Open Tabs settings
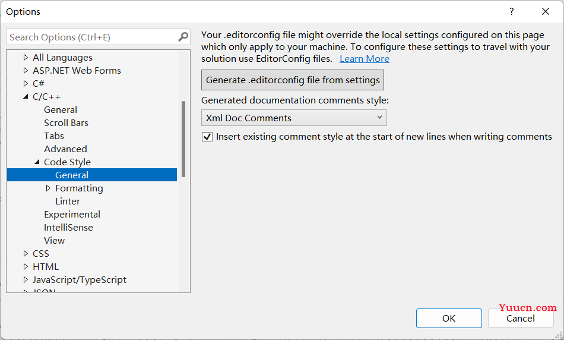 point(54,136)
